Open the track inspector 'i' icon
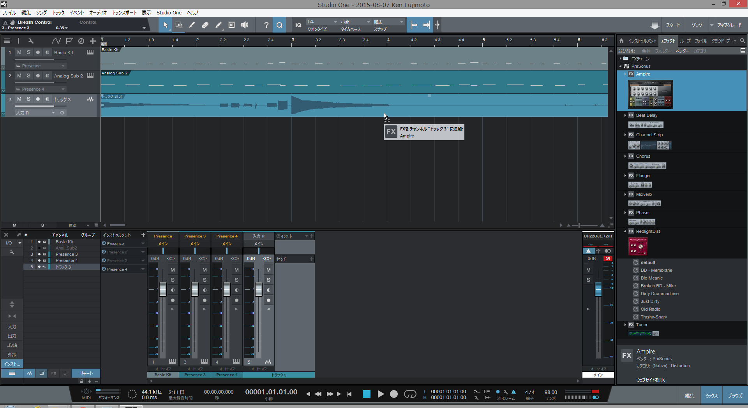The image size is (748, 408). (x=18, y=40)
